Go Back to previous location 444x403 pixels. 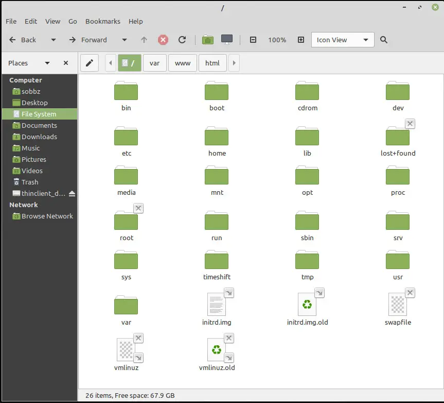[23, 40]
